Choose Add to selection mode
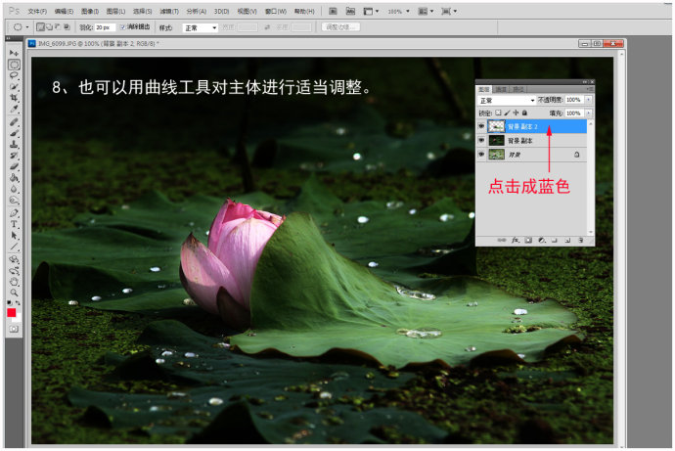The image size is (675, 451). (49, 27)
